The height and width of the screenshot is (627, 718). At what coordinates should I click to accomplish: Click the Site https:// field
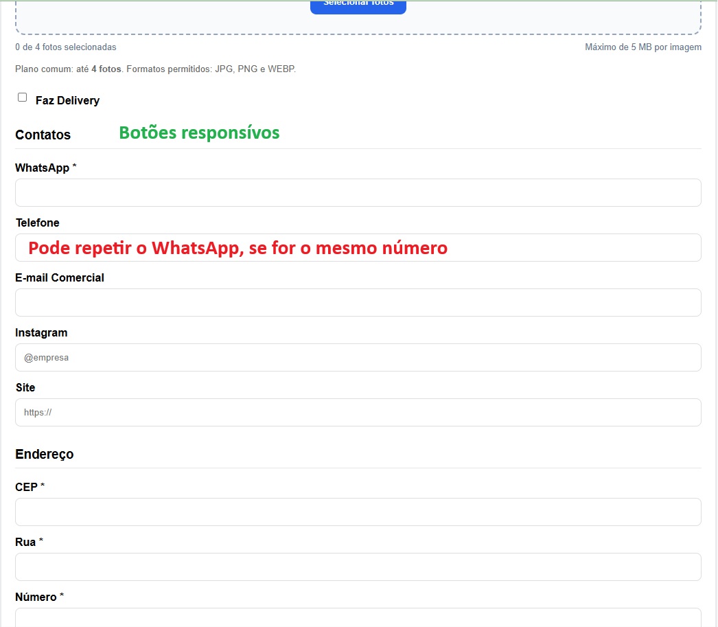(358, 413)
